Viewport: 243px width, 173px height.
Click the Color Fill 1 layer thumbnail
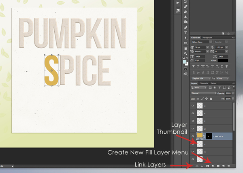coord(200,136)
